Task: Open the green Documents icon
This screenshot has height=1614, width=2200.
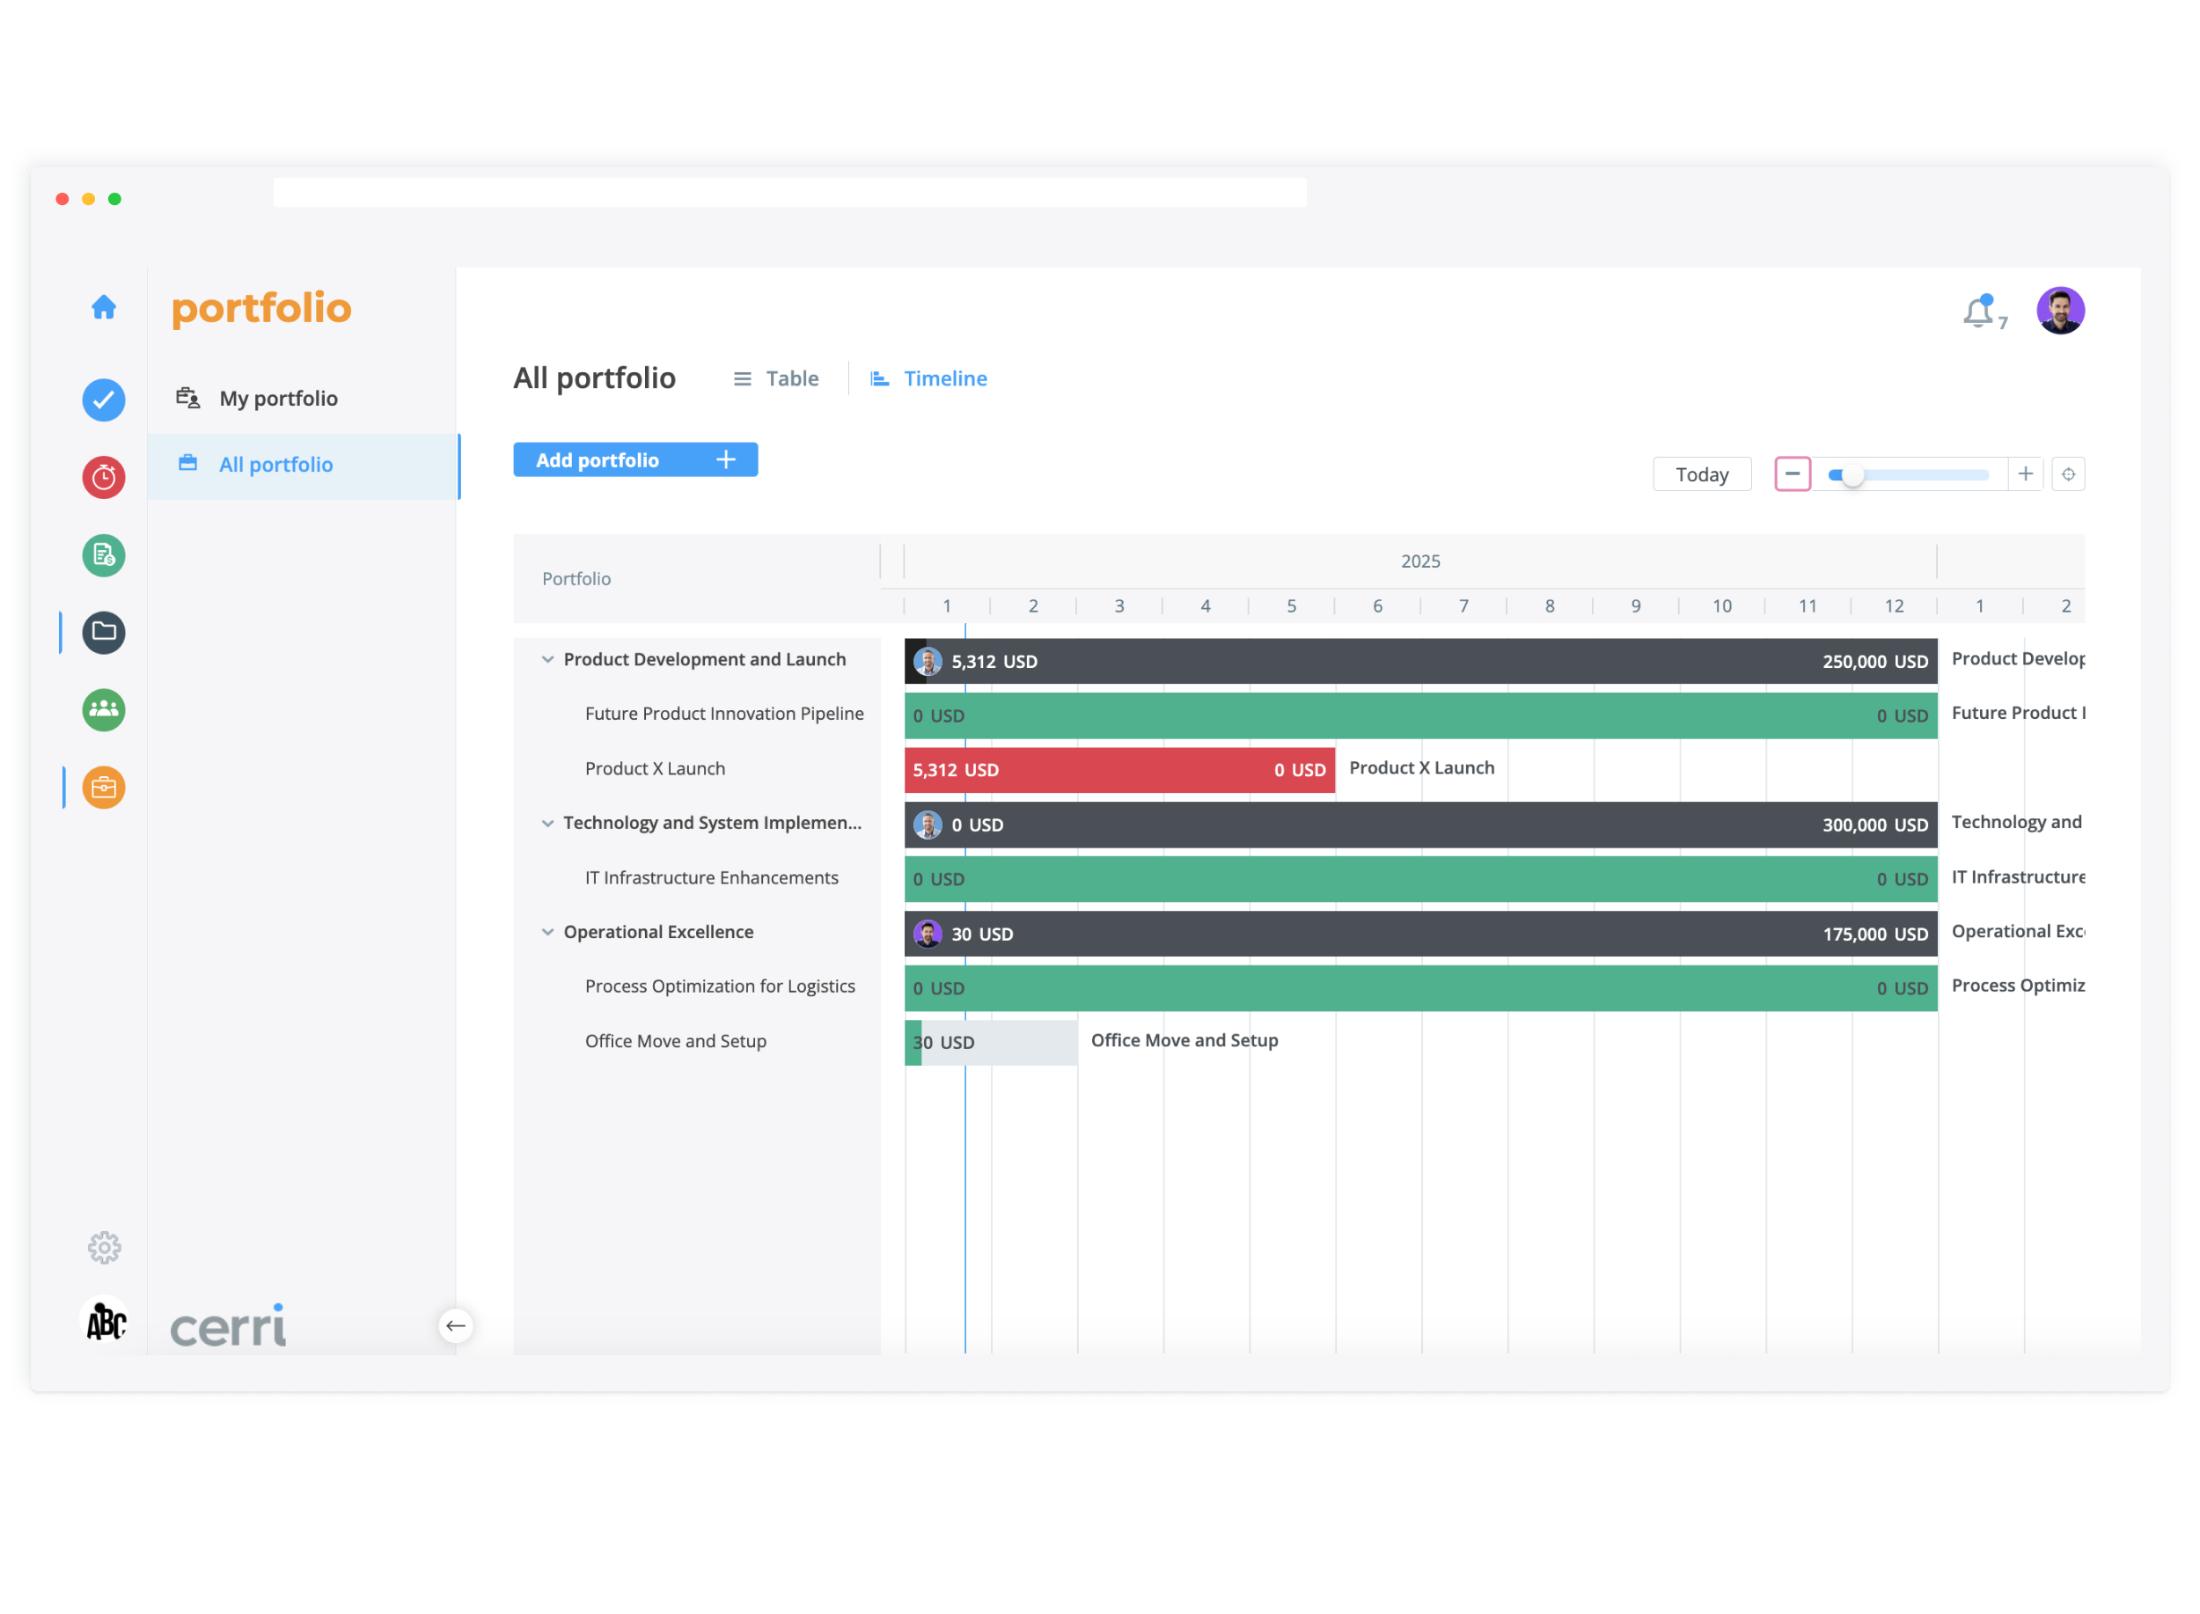Action: pyautogui.click(x=104, y=556)
